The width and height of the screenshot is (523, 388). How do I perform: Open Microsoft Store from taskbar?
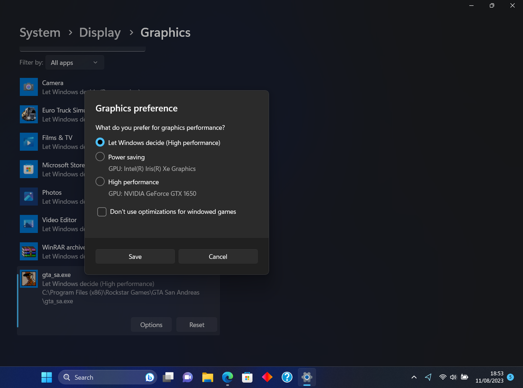pos(247,377)
